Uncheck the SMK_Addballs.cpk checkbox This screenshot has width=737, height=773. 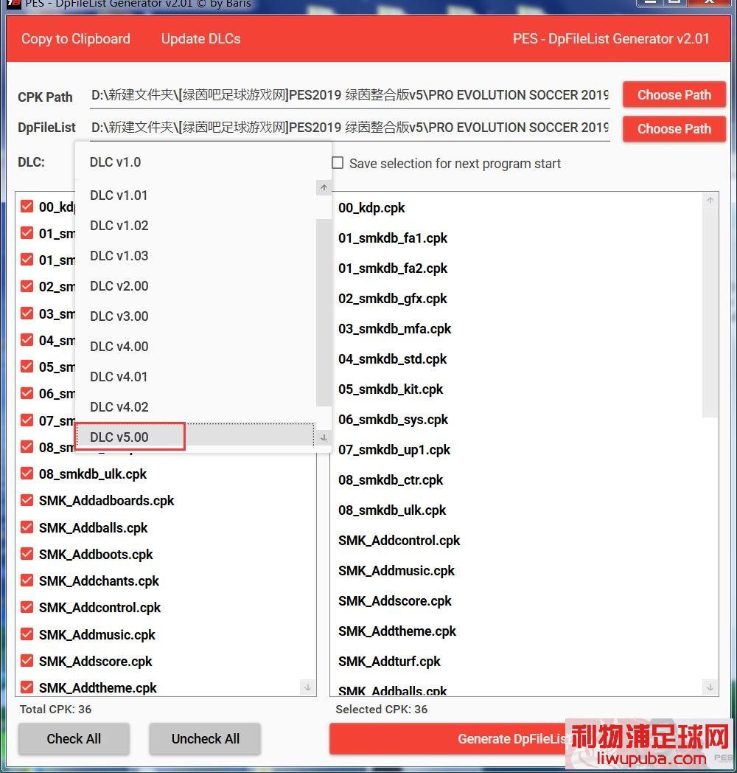[x=27, y=527]
